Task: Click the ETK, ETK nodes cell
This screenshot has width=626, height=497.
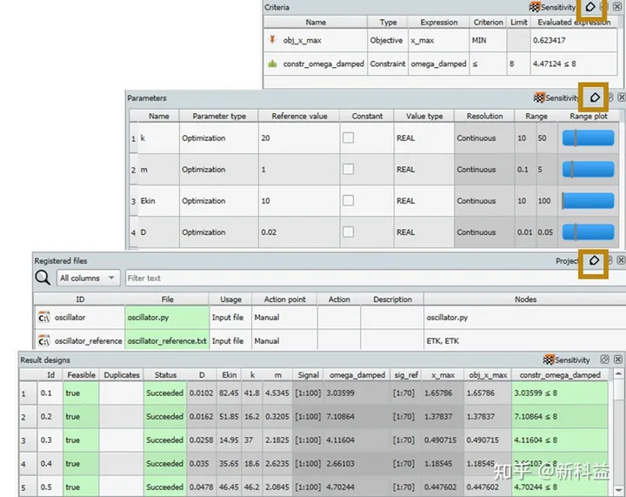Action: [x=524, y=341]
